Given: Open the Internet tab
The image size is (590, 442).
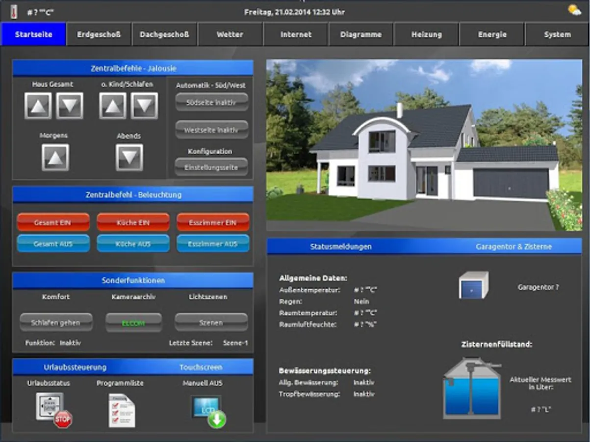Looking at the screenshot, I should (296, 34).
